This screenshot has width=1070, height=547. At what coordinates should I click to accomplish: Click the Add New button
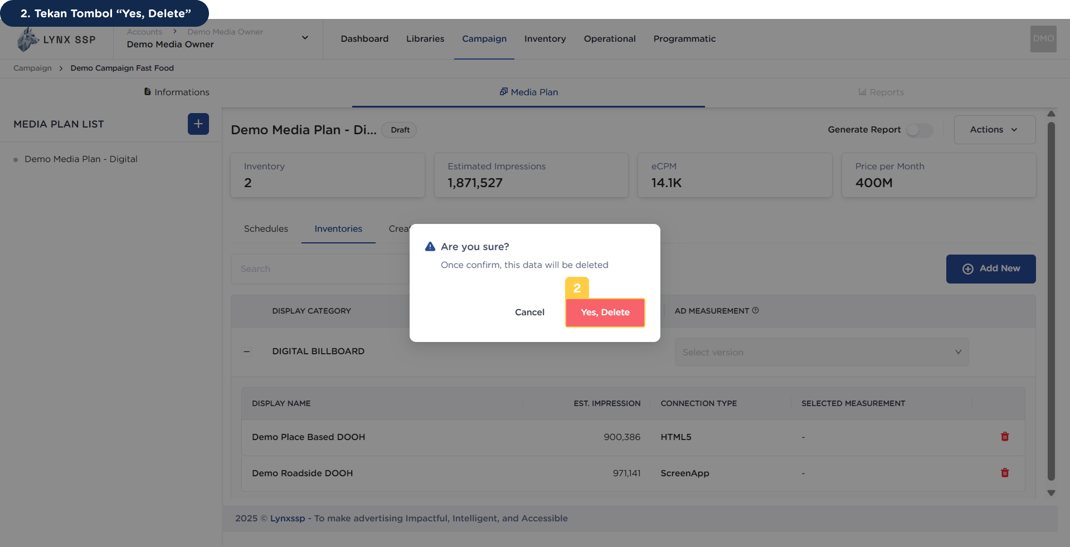(x=991, y=269)
